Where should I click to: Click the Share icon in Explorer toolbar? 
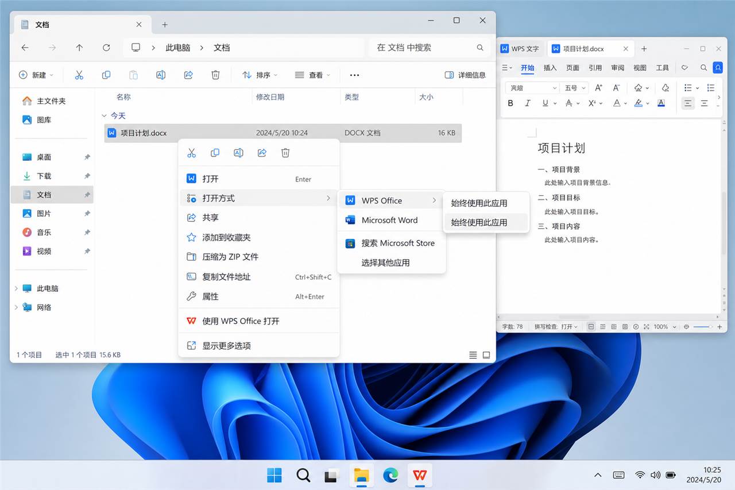188,75
